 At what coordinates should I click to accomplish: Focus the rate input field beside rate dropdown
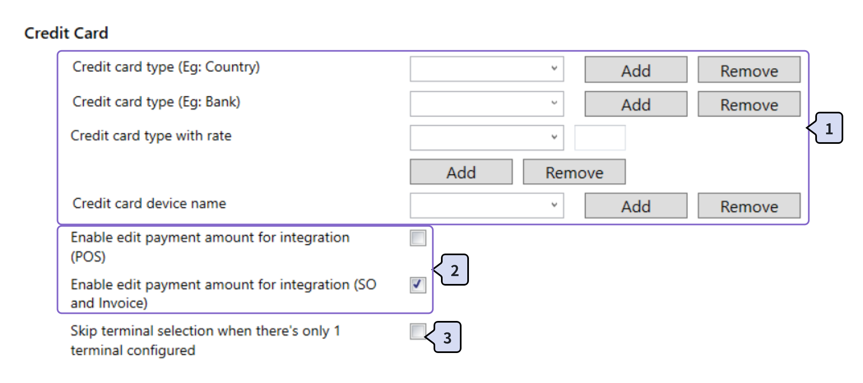600,138
